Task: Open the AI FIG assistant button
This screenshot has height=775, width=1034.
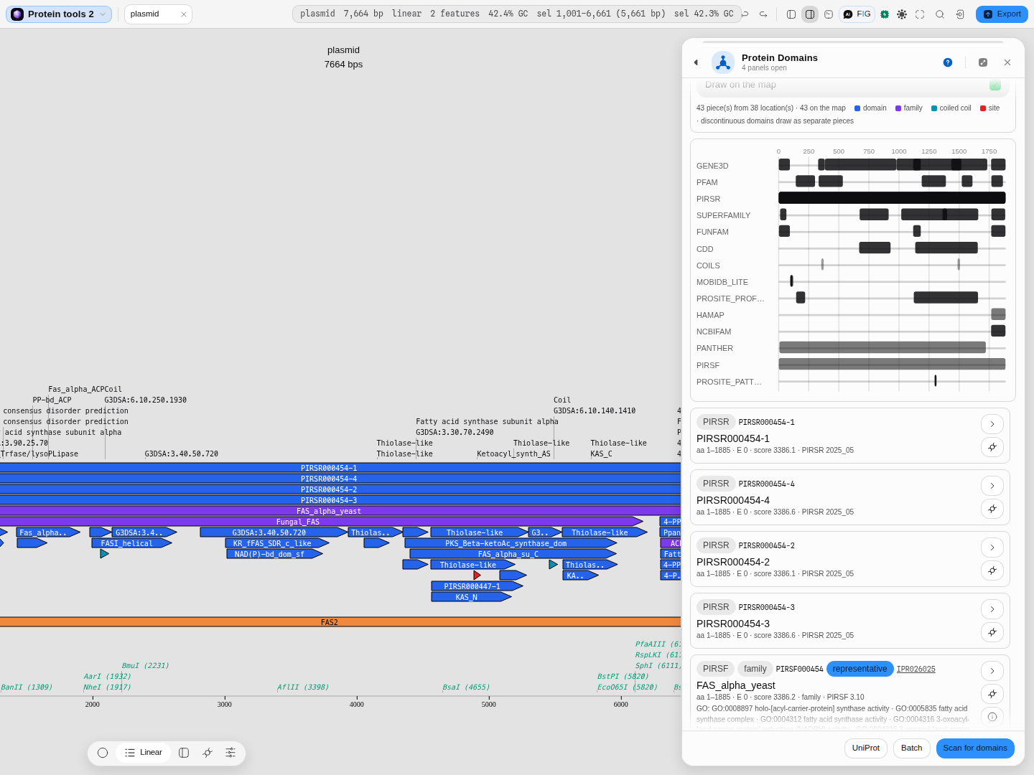Action: point(857,14)
